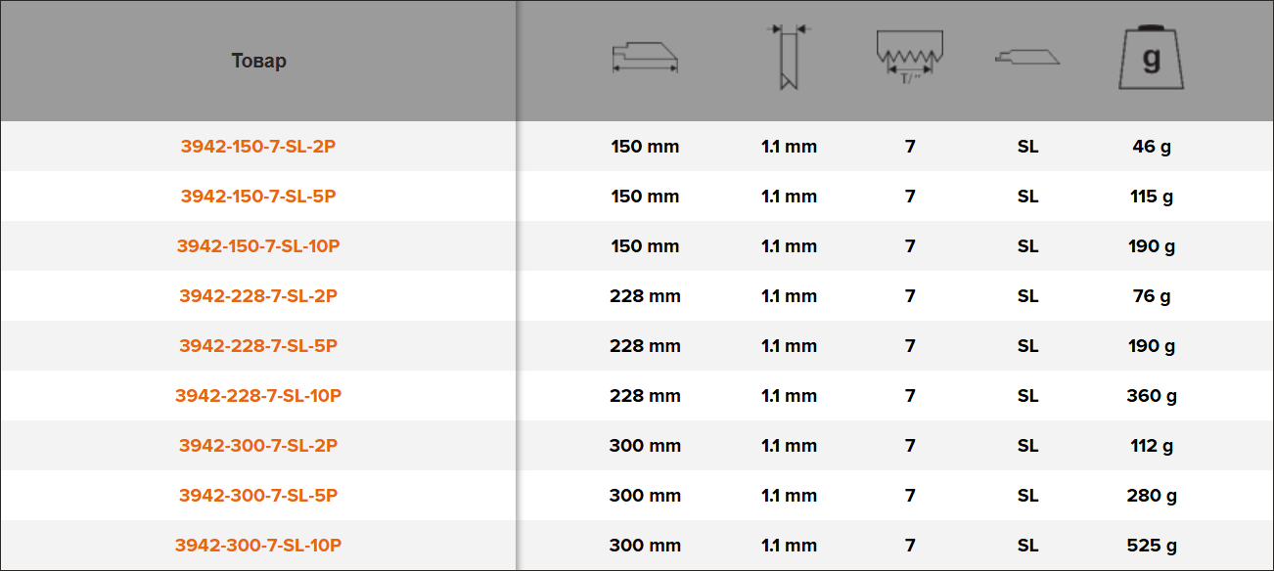
Task: Select the 525 g weight cell
Action: tap(1152, 546)
